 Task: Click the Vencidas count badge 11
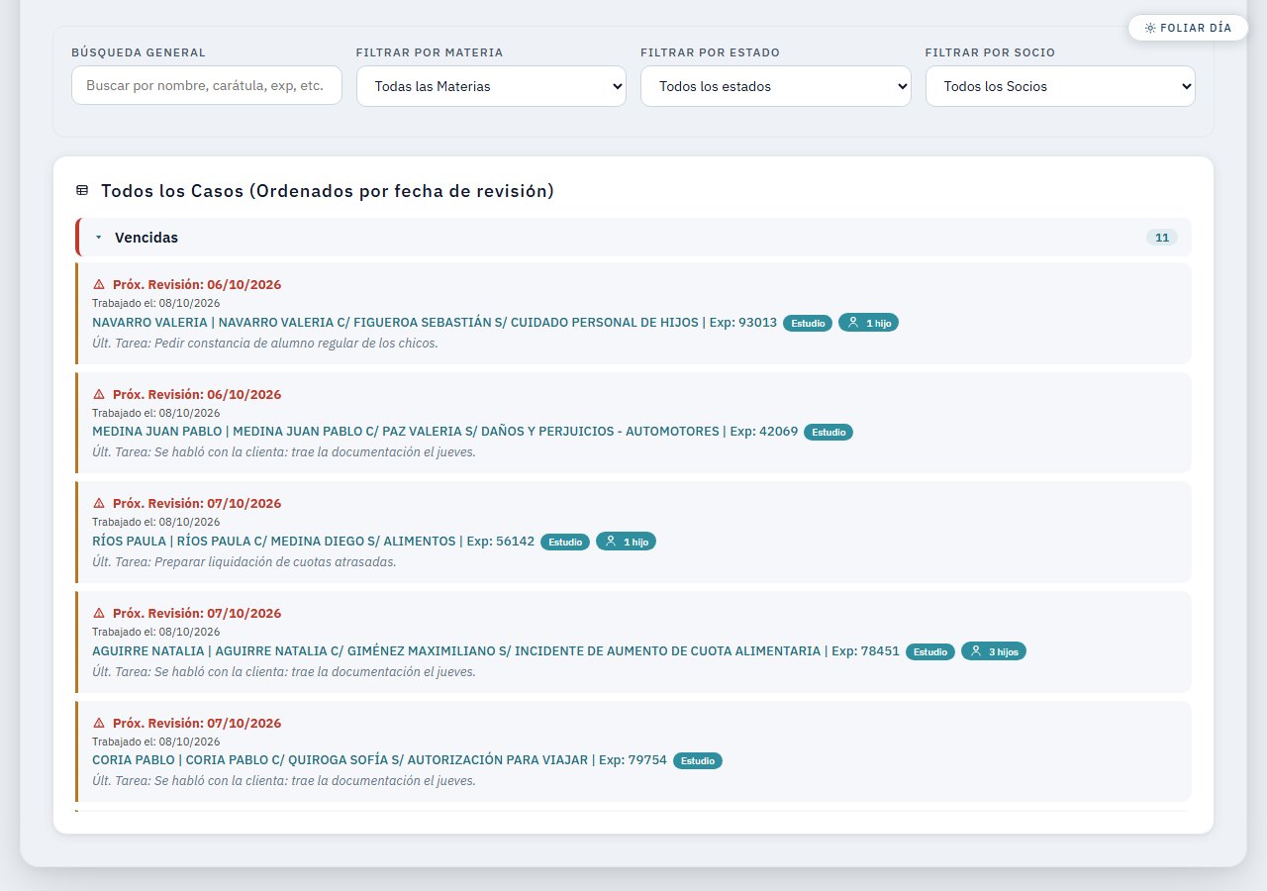1162,238
